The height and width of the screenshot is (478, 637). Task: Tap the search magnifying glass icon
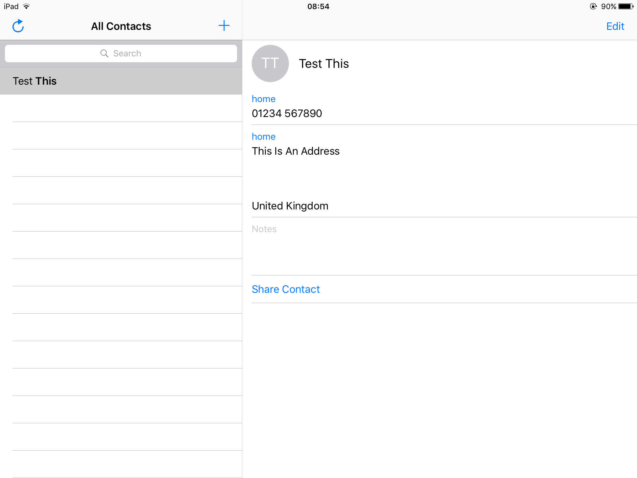(104, 54)
